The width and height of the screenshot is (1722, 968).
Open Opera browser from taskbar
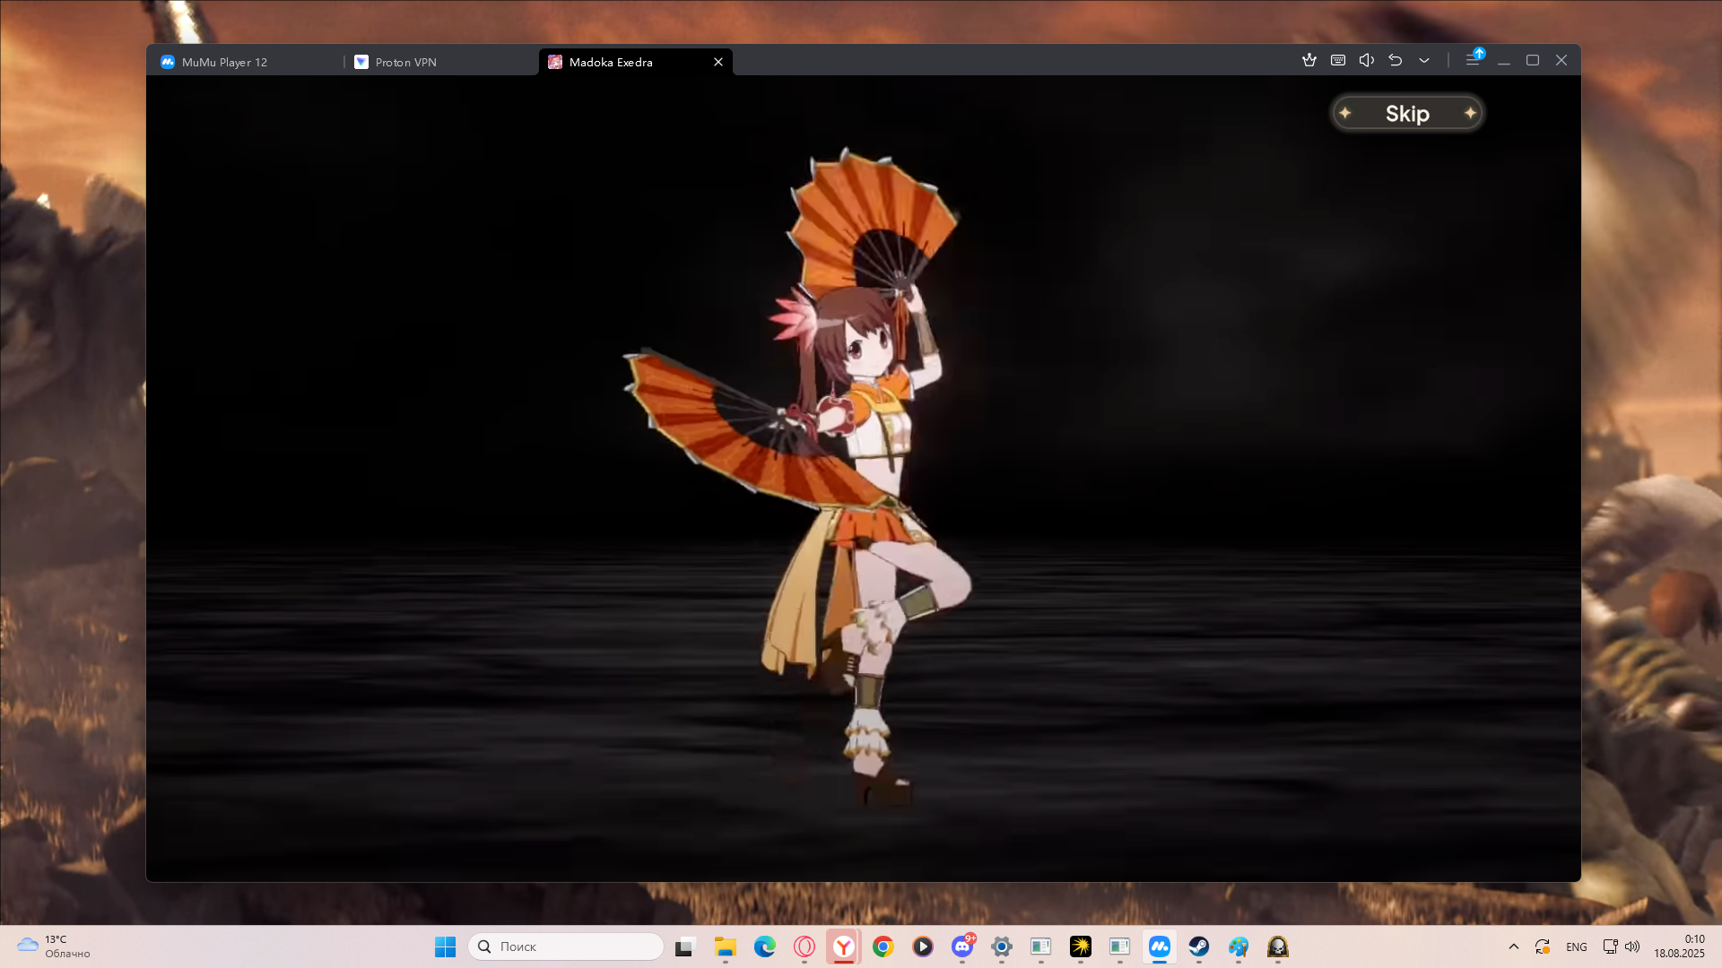point(804,946)
